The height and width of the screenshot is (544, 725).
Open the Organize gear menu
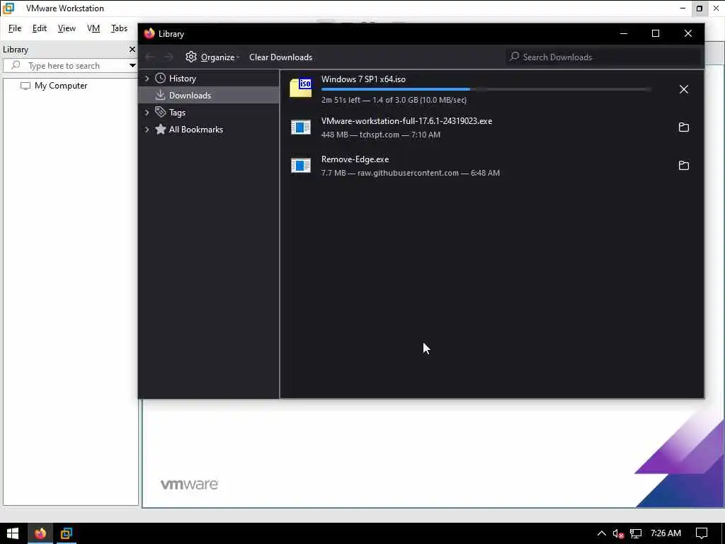click(x=212, y=57)
